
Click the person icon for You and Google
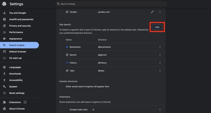tap(4, 13)
